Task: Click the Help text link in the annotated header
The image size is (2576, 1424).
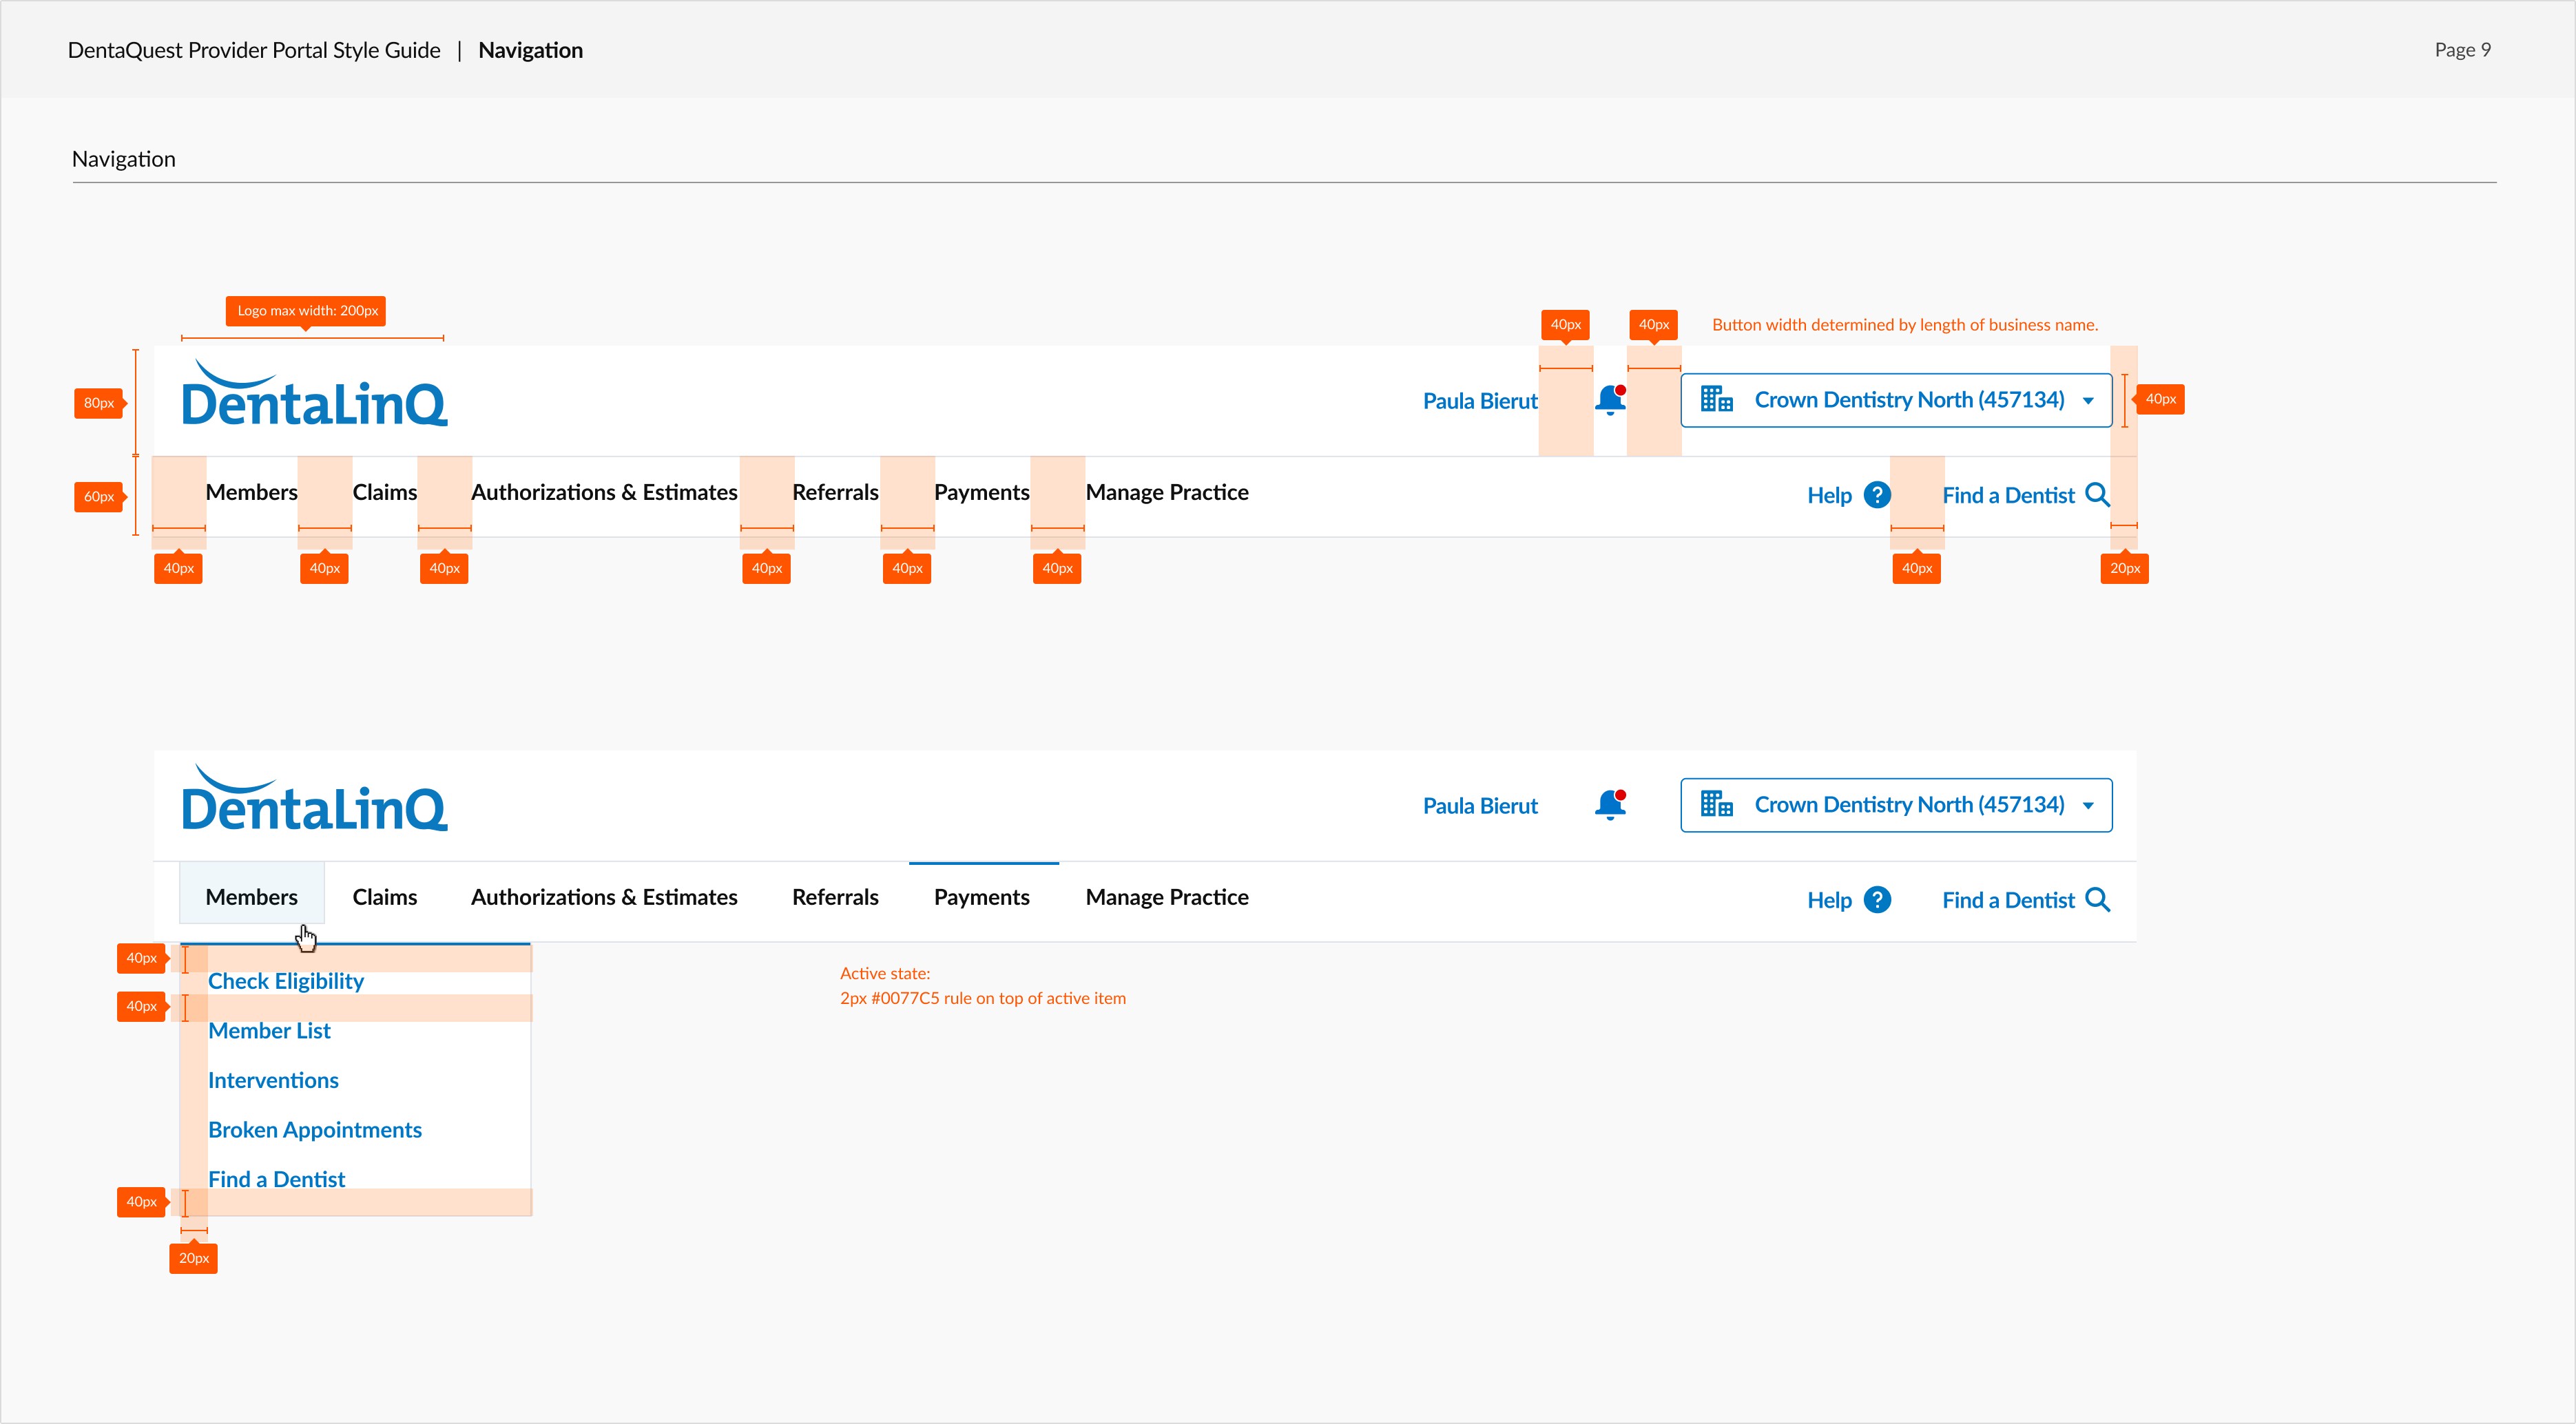Action: 1829,496
